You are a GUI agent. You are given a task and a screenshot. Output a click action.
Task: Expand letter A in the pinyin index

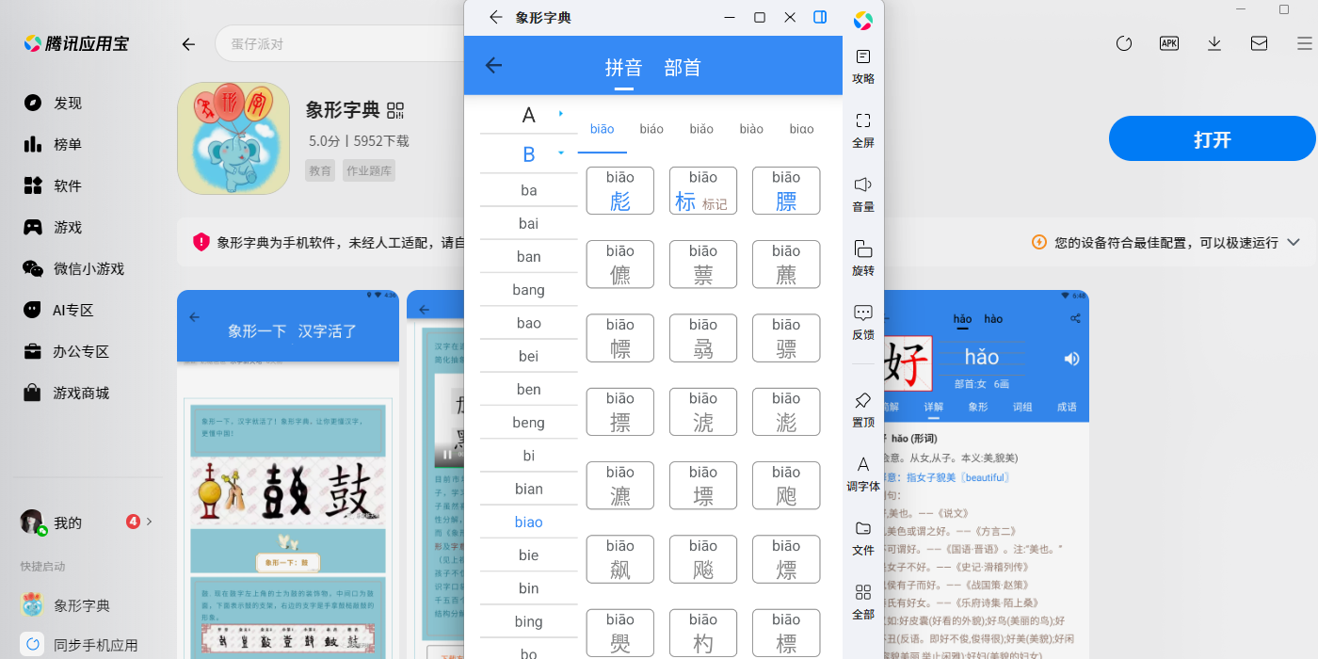[x=529, y=115]
